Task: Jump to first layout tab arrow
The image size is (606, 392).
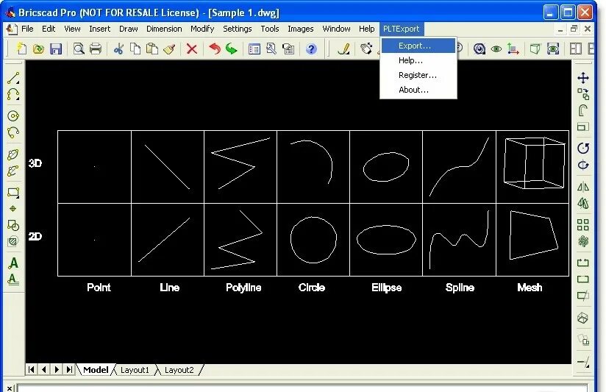Action: [x=32, y=370]
